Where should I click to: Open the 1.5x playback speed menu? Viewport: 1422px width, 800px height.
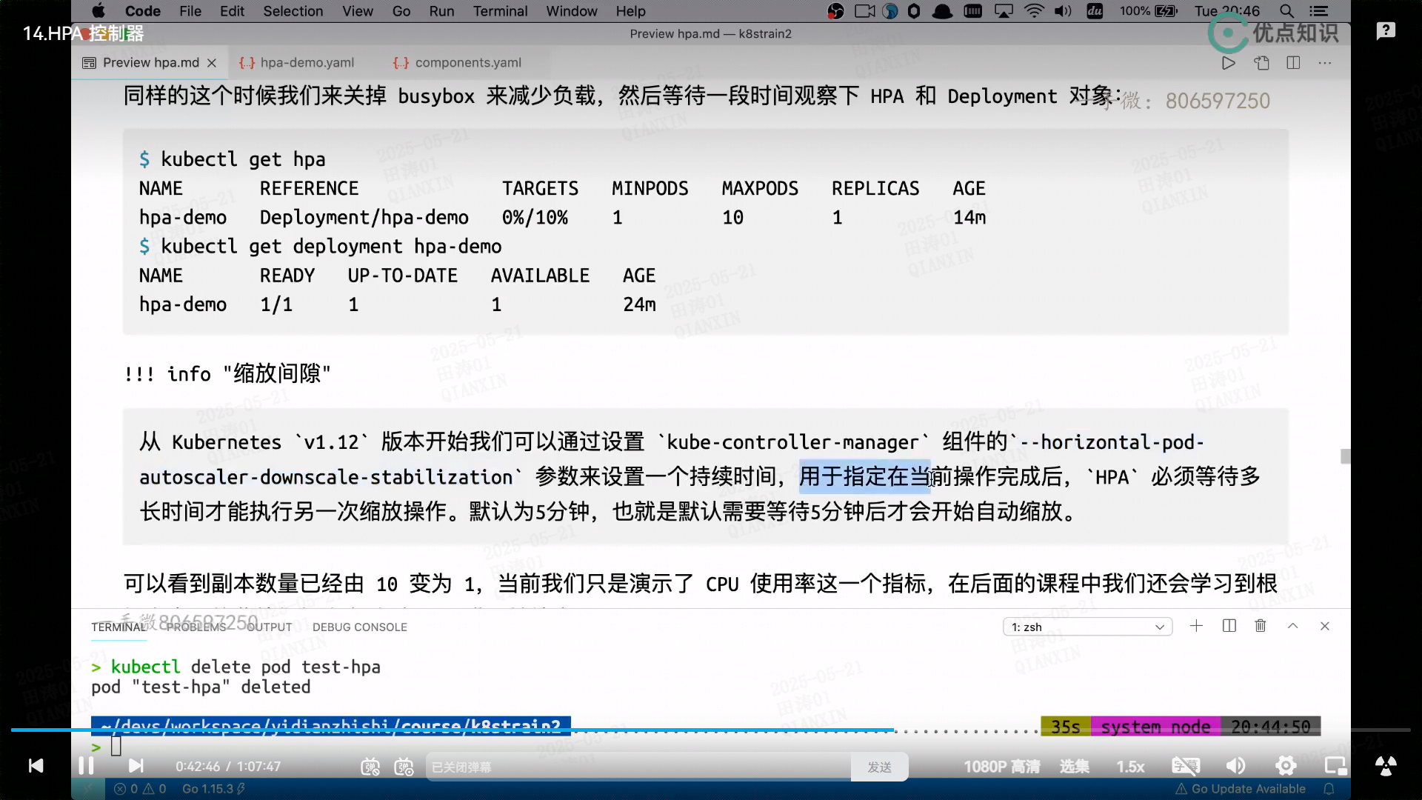tap(1130, 767)
